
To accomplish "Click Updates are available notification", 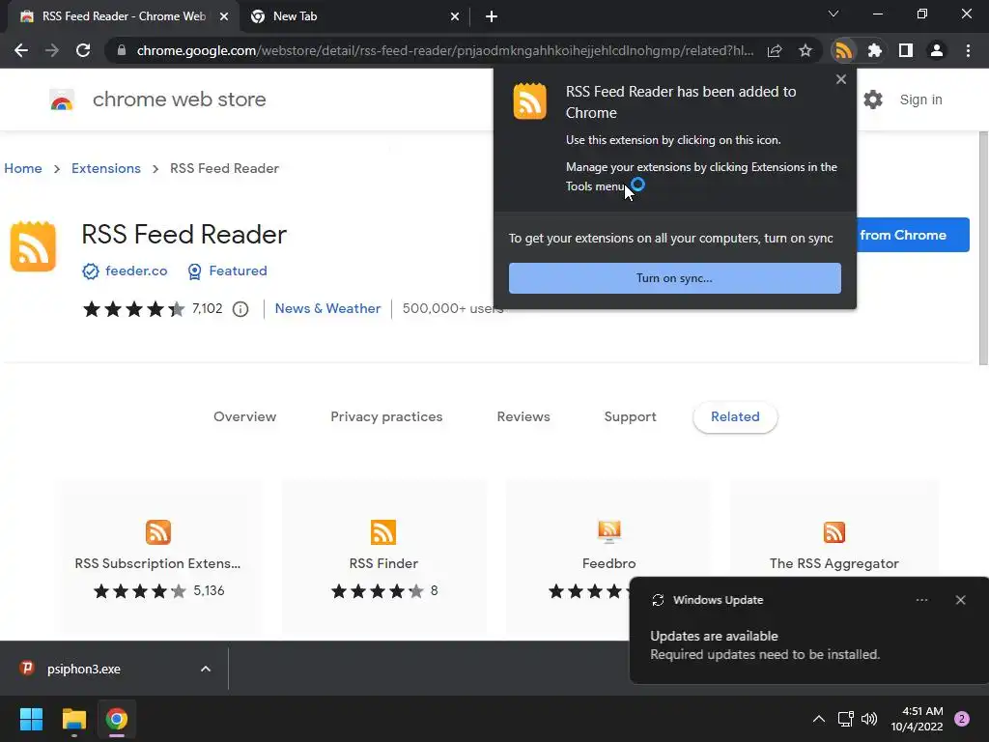I will click(765, 644).
